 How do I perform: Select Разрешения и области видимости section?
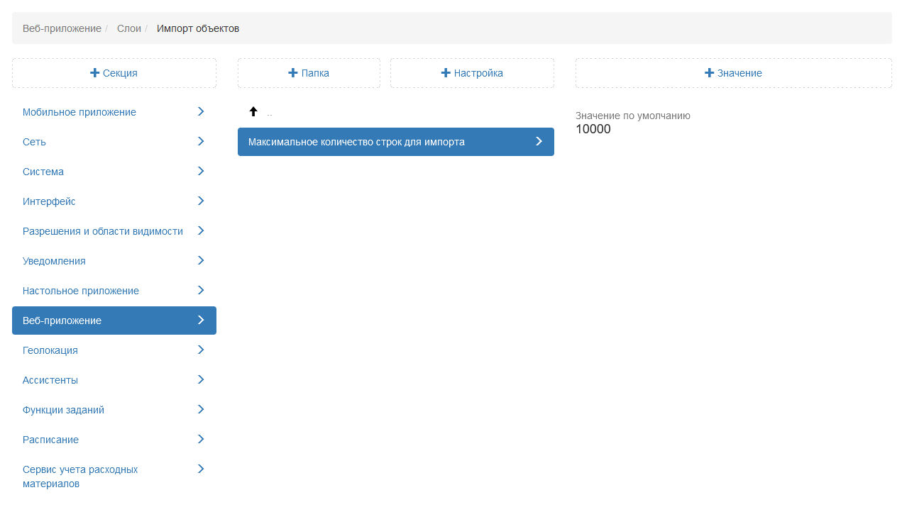[x=103, y=231]
